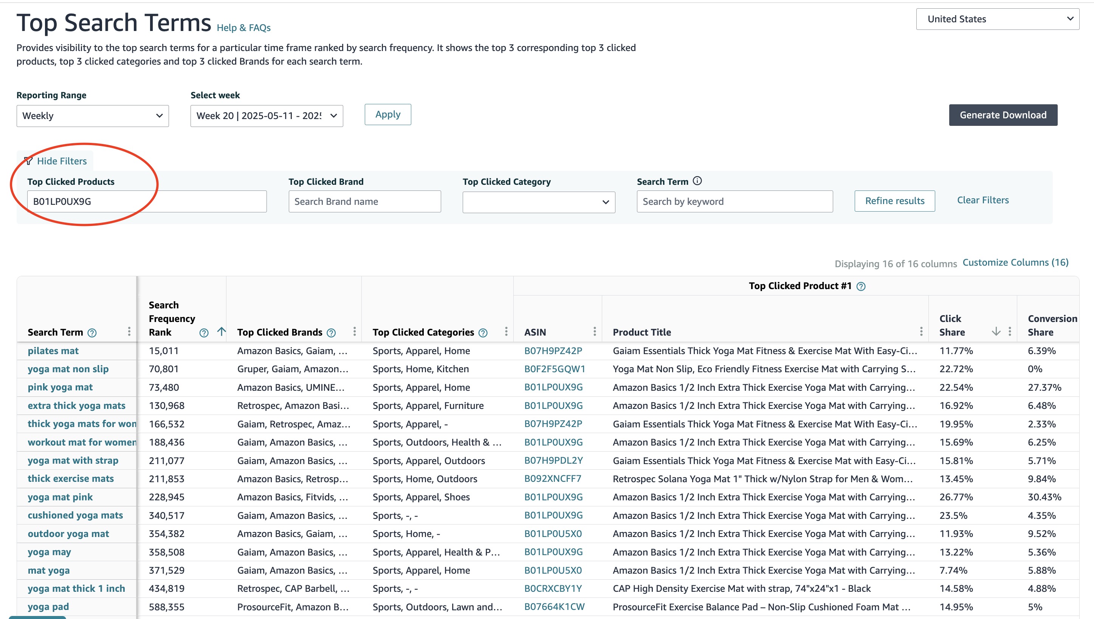Click the Top Clicked Categories help icon
Screen dimensions: 1094x619
483,333
